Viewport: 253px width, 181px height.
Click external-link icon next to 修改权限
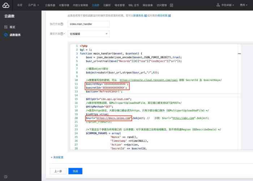pyautogui.click(x=170, y=16)
